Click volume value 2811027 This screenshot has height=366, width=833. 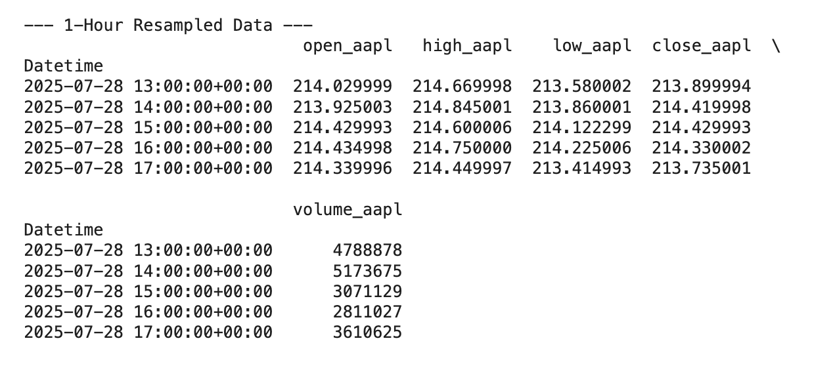(367, 312)
